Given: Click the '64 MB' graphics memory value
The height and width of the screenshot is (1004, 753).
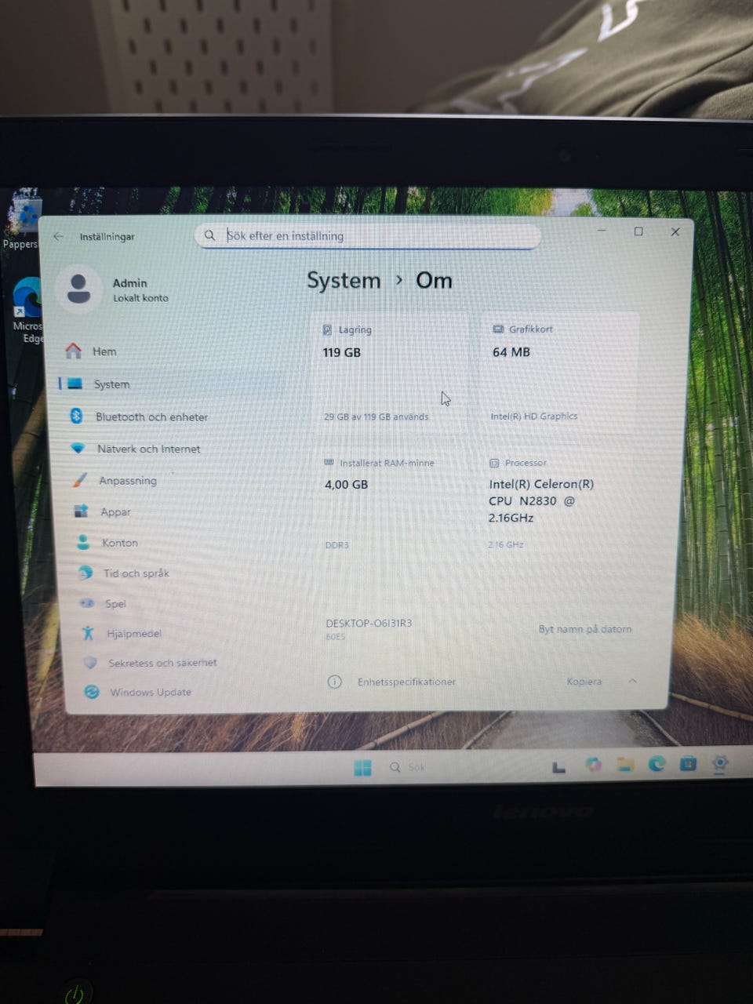Looking at the screenshot, I should point(511,352).
